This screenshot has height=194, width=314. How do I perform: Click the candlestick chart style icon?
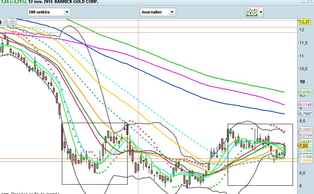pyautogui.click(x=251, y=12)
